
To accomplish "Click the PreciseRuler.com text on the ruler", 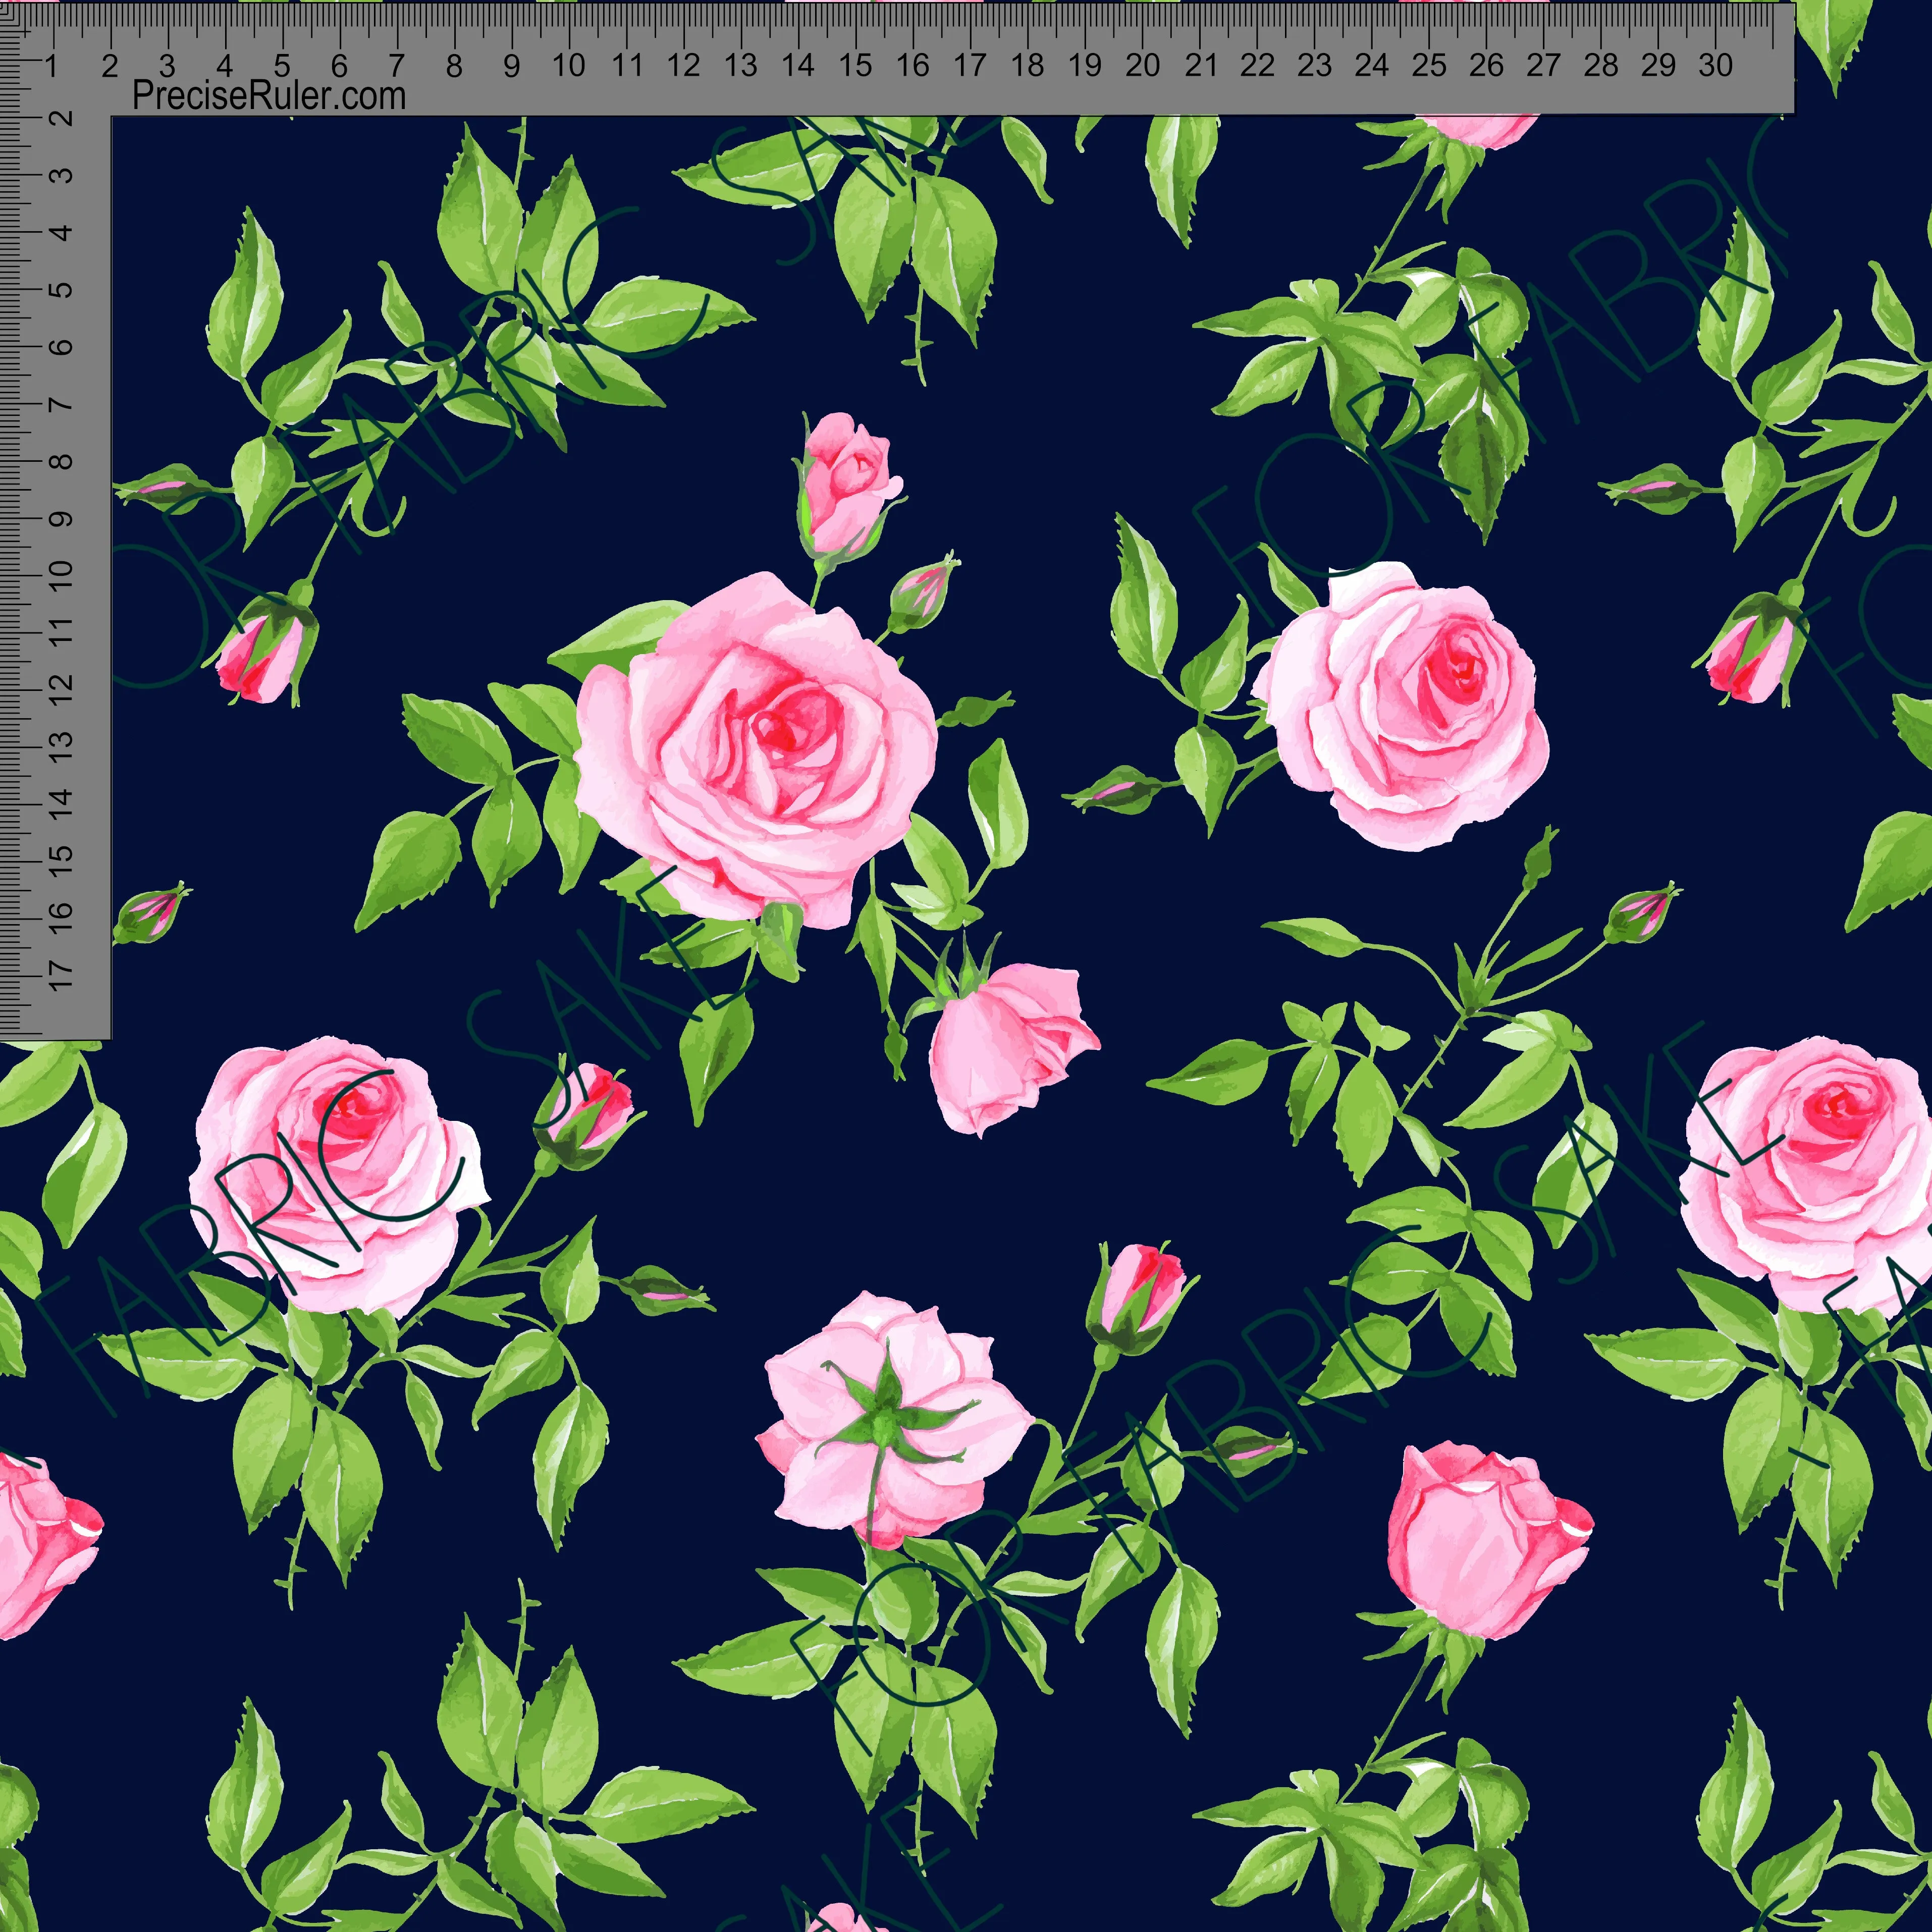I will 269,96.
